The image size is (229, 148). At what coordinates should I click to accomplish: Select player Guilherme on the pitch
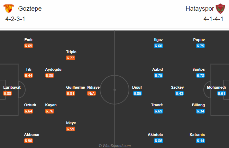click(75, 87)
